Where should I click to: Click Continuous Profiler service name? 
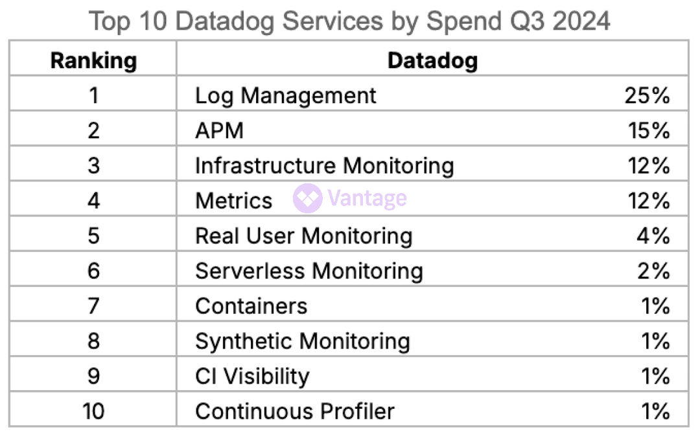(294, 411)
